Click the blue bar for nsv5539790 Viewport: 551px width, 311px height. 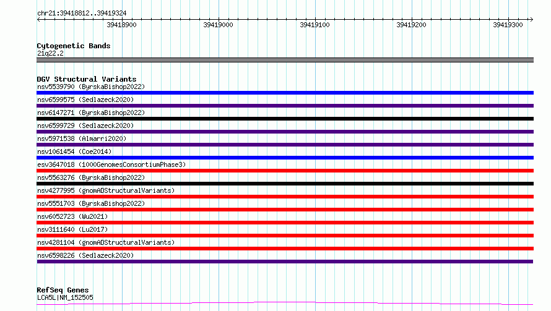[285, 93]
